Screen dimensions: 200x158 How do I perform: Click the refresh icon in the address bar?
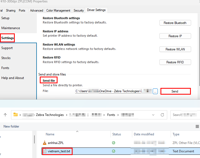pos(162,115)
